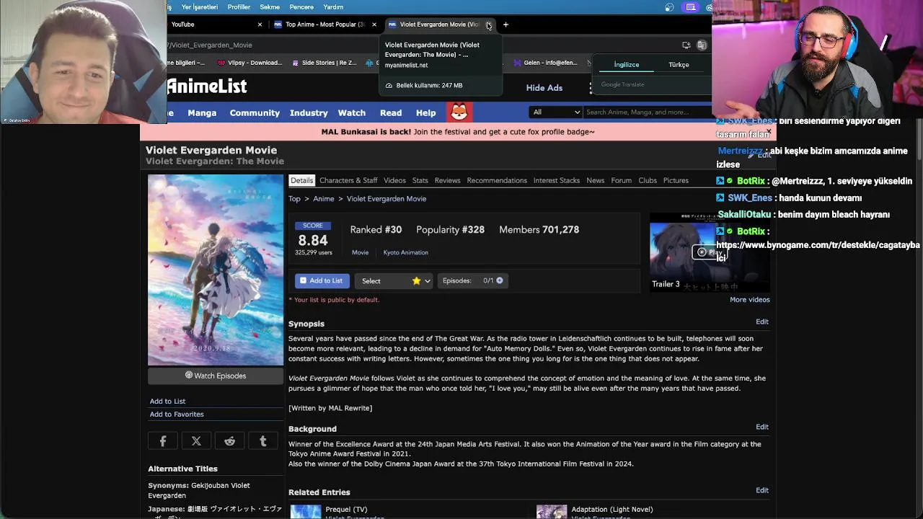Select İngilizce in Google Translate popup
Image resolution: width=923 pixels, height=519 pixels.
627,65
